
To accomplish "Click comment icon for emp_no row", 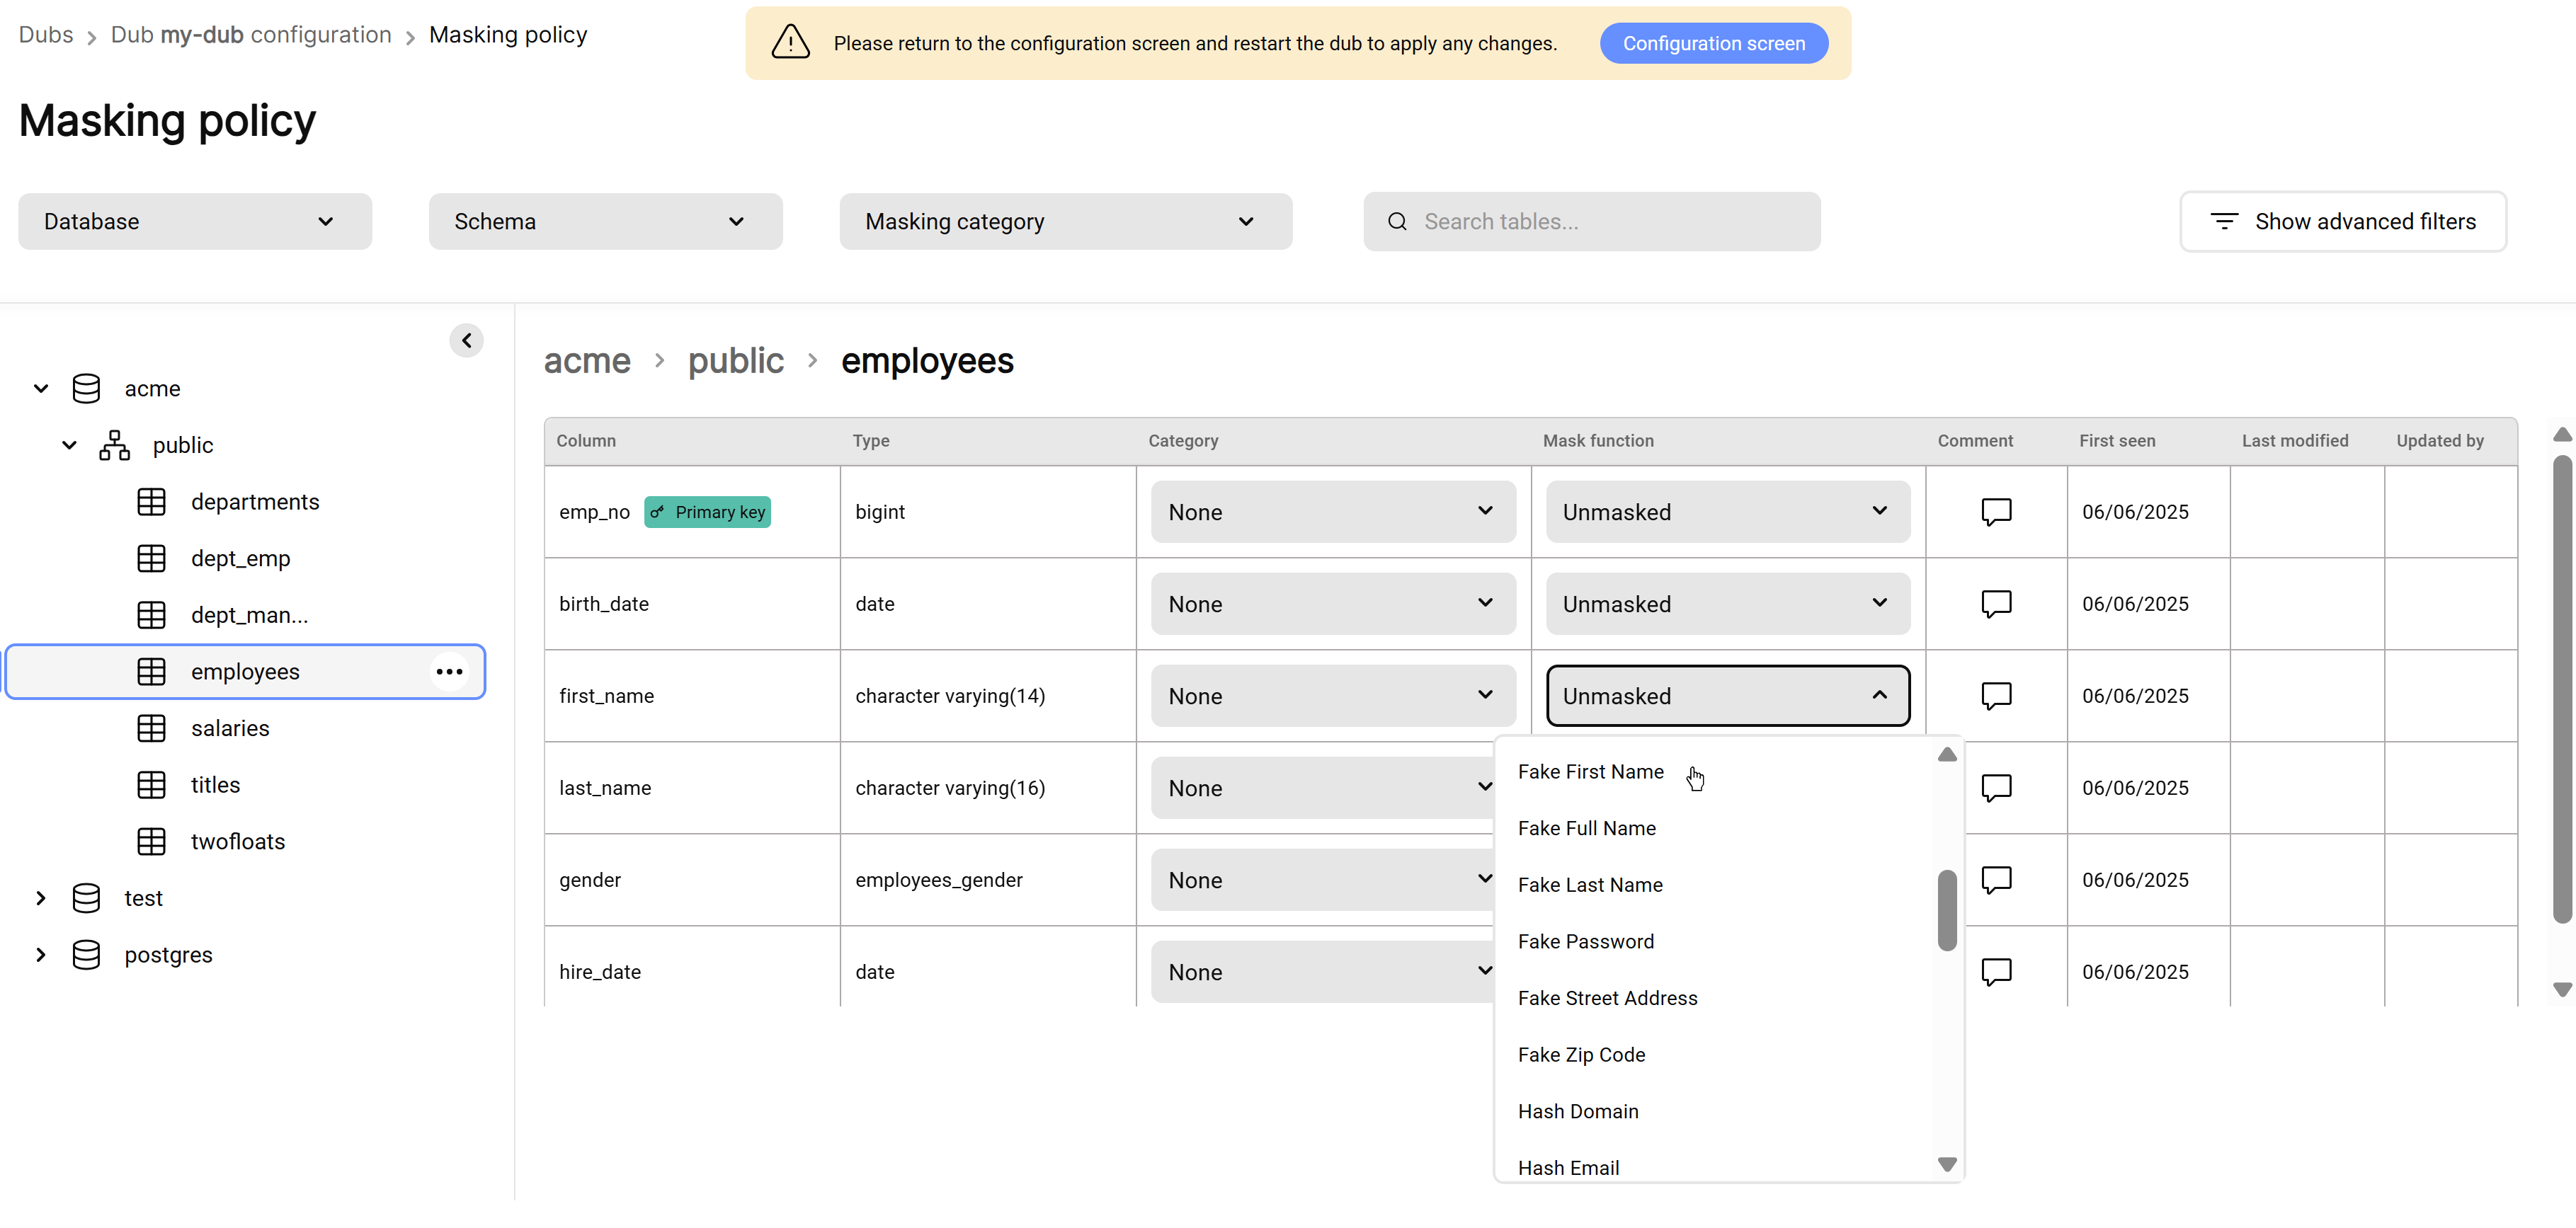I will (1996, 512).
